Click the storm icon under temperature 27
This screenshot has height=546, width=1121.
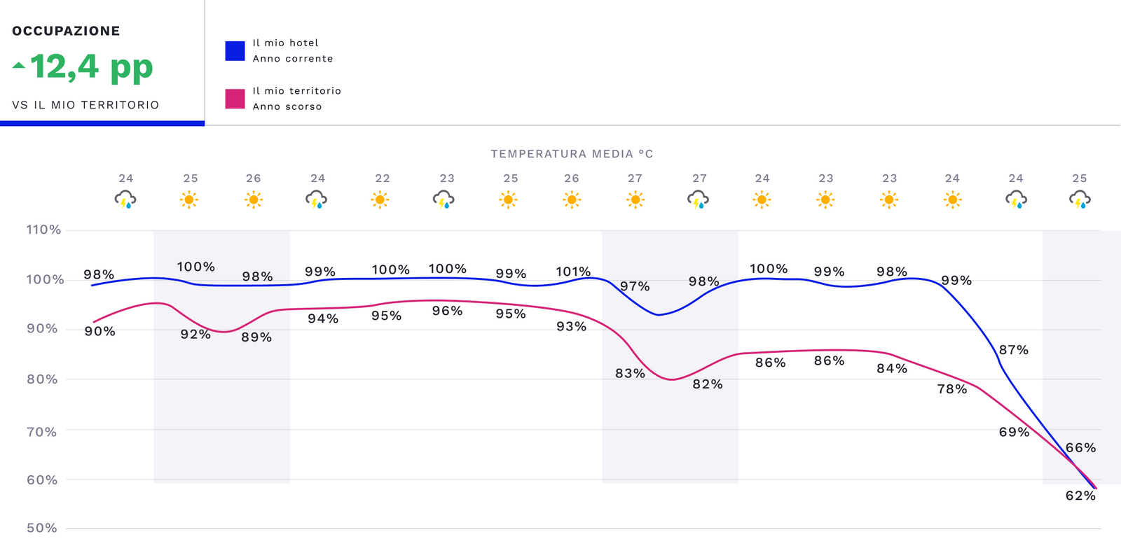tap(698, 200)
